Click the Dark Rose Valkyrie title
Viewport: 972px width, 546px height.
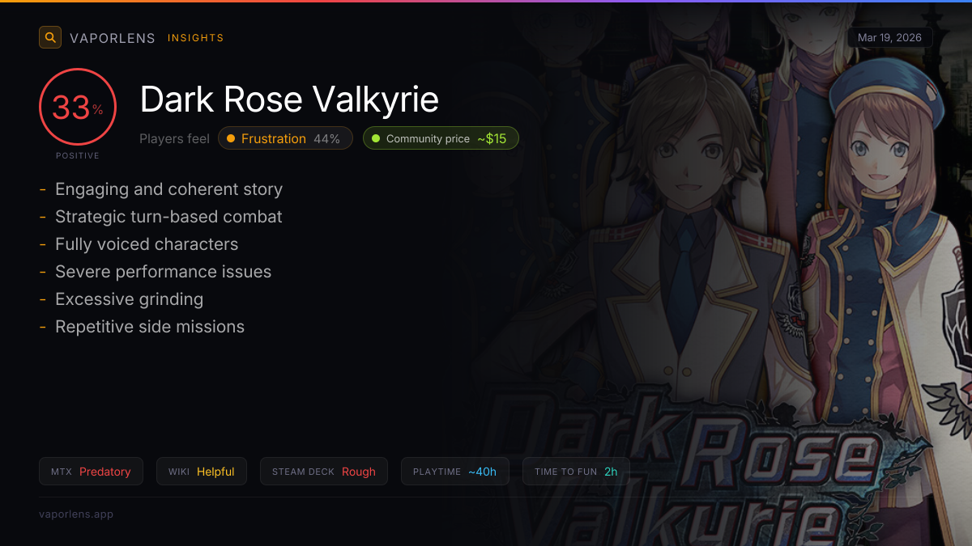289,99
